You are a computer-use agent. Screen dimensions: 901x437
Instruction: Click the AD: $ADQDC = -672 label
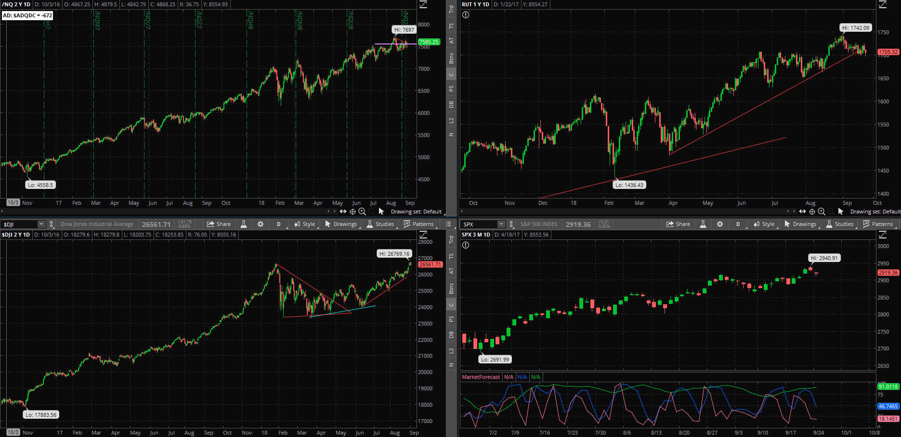27,15
